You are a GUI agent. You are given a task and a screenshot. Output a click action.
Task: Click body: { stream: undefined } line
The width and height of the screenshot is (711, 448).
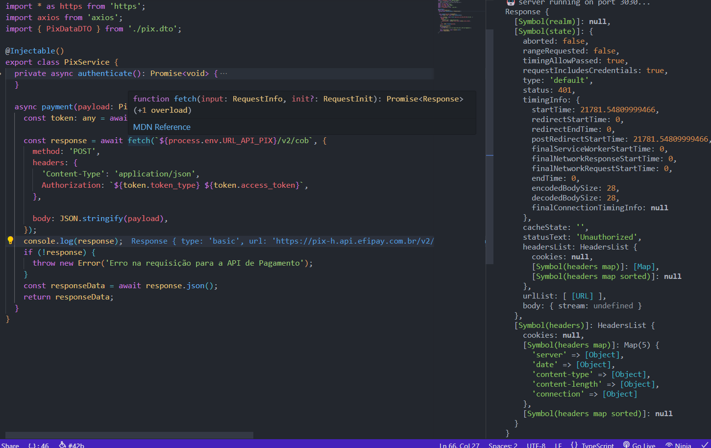point(582,306)
